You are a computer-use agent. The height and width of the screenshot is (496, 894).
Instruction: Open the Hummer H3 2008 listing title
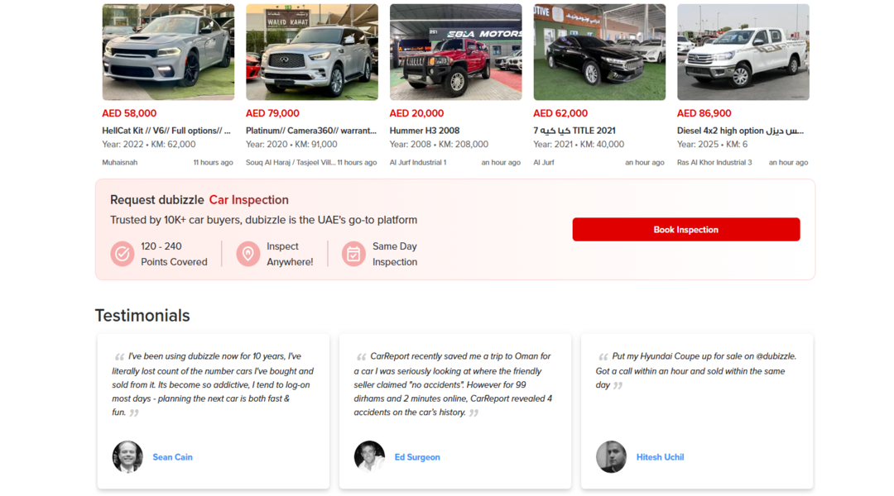point(425,131)
